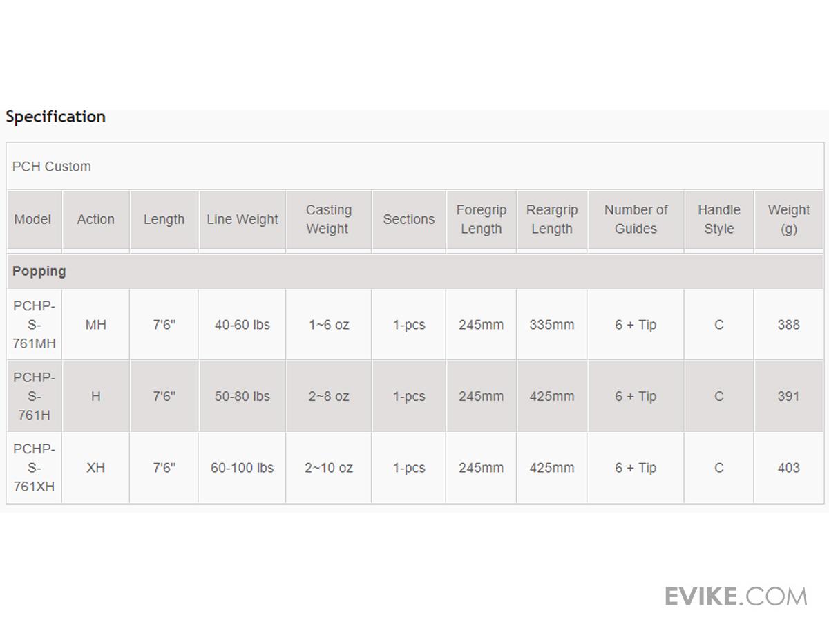Select the Line Weight column header

[242, 220]
